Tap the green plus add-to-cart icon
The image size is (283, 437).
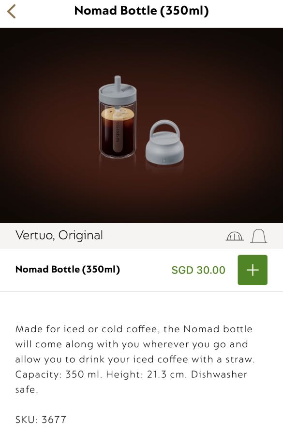(x=252, y=270)
